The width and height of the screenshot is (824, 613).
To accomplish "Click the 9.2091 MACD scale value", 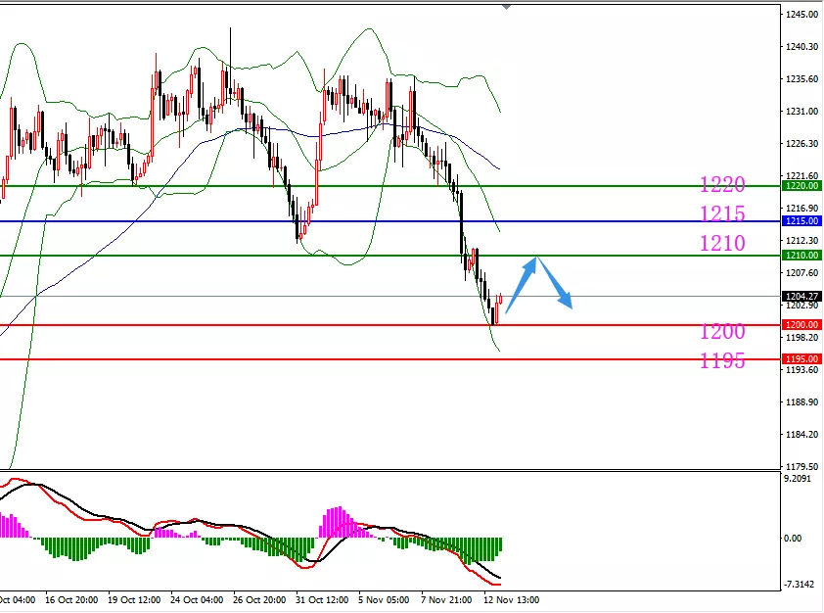I will tap(801, 480).
